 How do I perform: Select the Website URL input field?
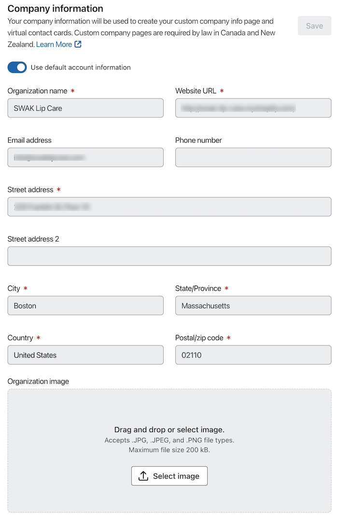(253, 108)
